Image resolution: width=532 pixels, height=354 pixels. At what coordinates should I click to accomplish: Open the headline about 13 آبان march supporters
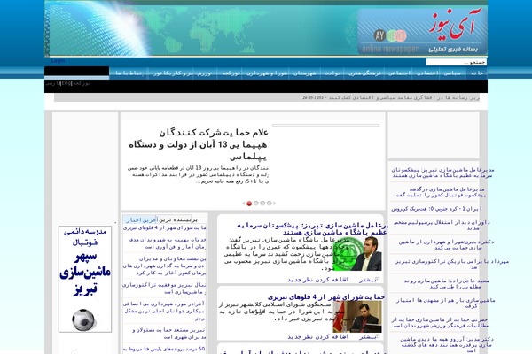coord(198,144)
